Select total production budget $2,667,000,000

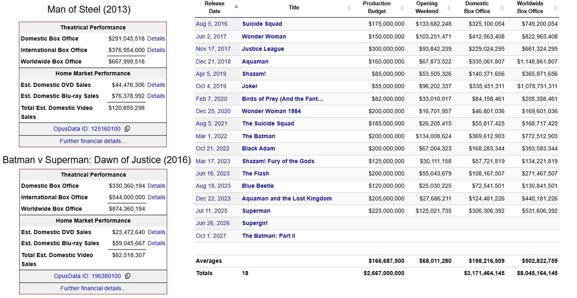(x=384, y=273)
